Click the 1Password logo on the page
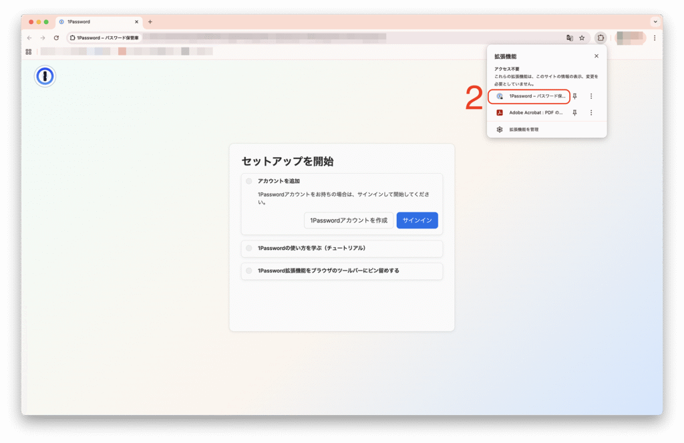The width and height of the screenshot is (684, 443). 45,76
